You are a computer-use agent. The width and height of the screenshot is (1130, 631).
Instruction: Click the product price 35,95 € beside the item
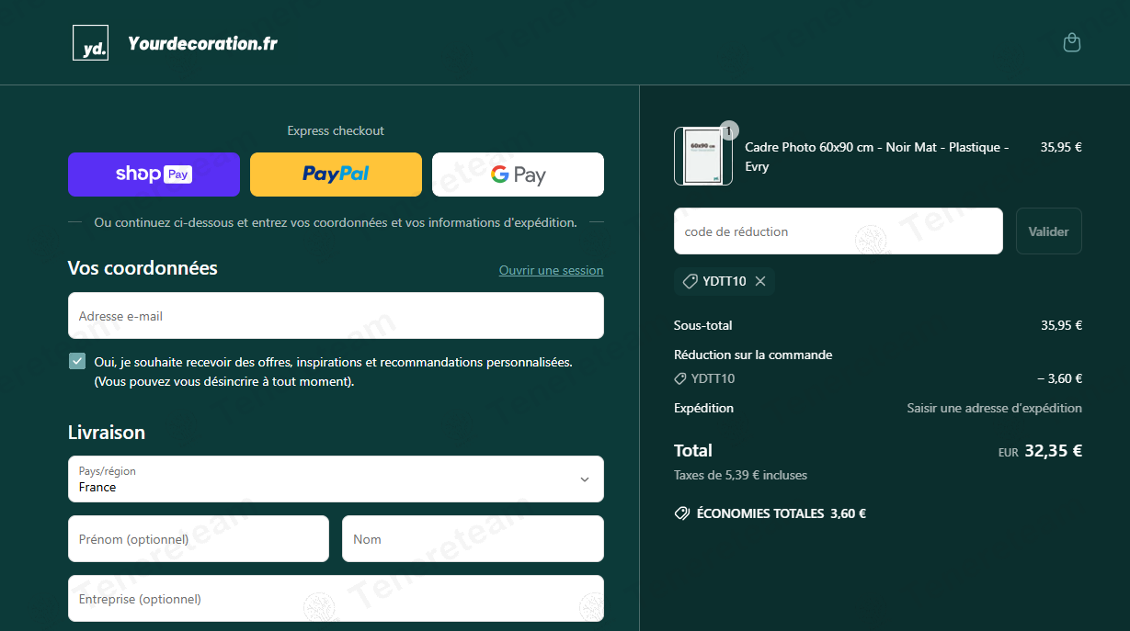click(x=1061, y=147)
